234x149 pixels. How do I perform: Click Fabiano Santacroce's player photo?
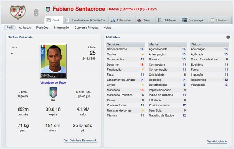53,61
